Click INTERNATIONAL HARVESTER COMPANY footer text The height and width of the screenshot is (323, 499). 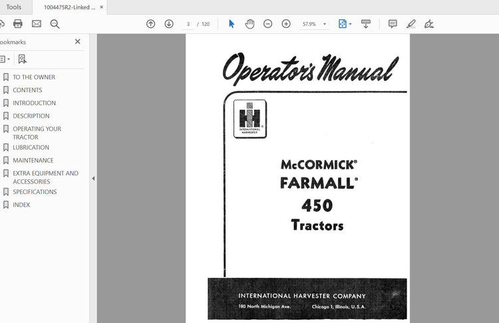coord(302,296)
